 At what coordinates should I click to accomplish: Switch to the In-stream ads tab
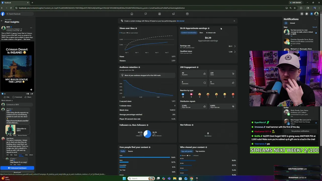(x=211, y=33)
